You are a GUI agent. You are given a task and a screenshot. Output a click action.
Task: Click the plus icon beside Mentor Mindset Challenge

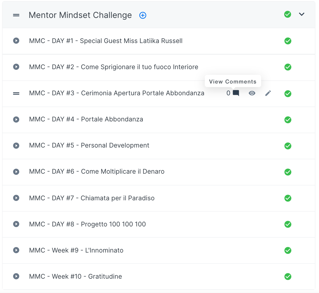point(143,15)
